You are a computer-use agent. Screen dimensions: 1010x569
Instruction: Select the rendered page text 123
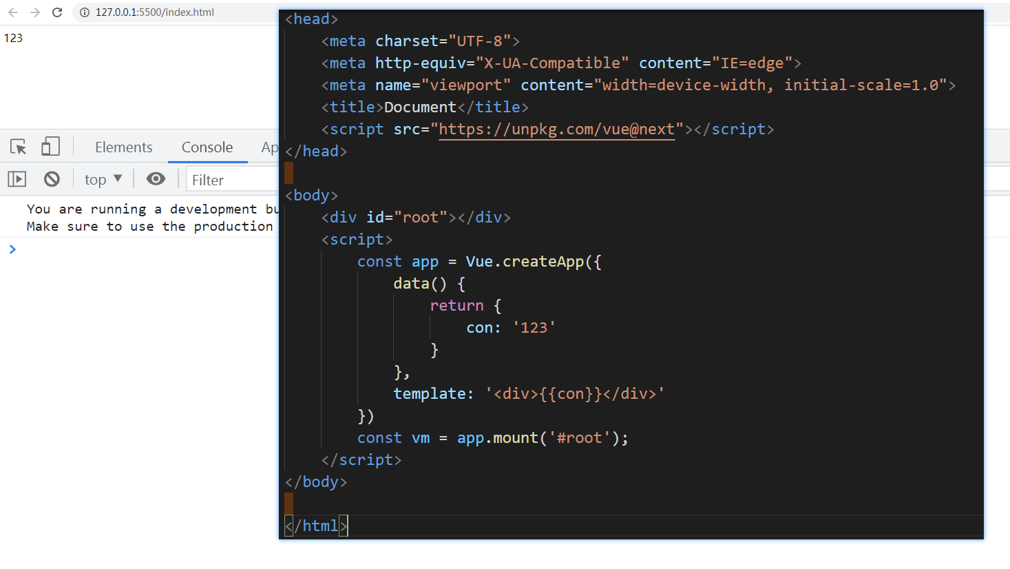click(13, 38)
